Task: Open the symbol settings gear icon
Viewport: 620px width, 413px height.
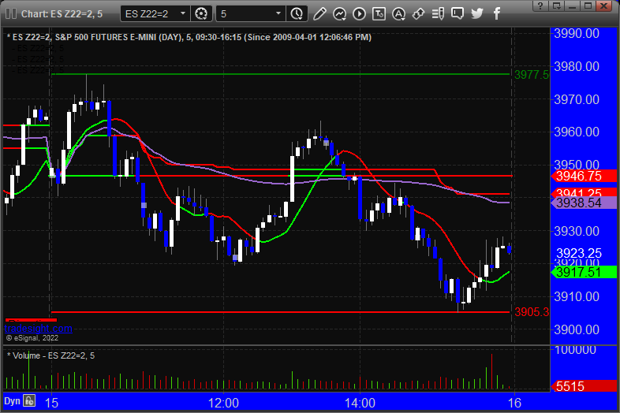Action: click(201, 14)
